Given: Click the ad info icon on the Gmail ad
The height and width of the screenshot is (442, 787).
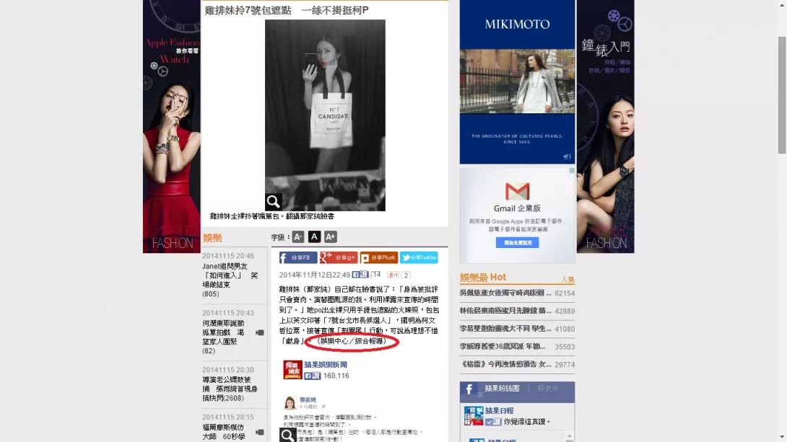Looking at the screenshot, I should [571, 171].
